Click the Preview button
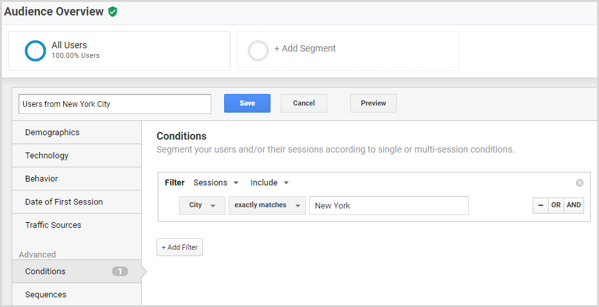This screenshot has height=307, width=599. [x=373, y=103]
